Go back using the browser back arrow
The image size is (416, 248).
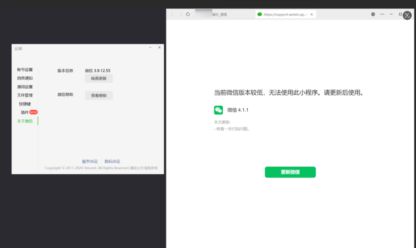pyautogui.click(x=172, y=14)
